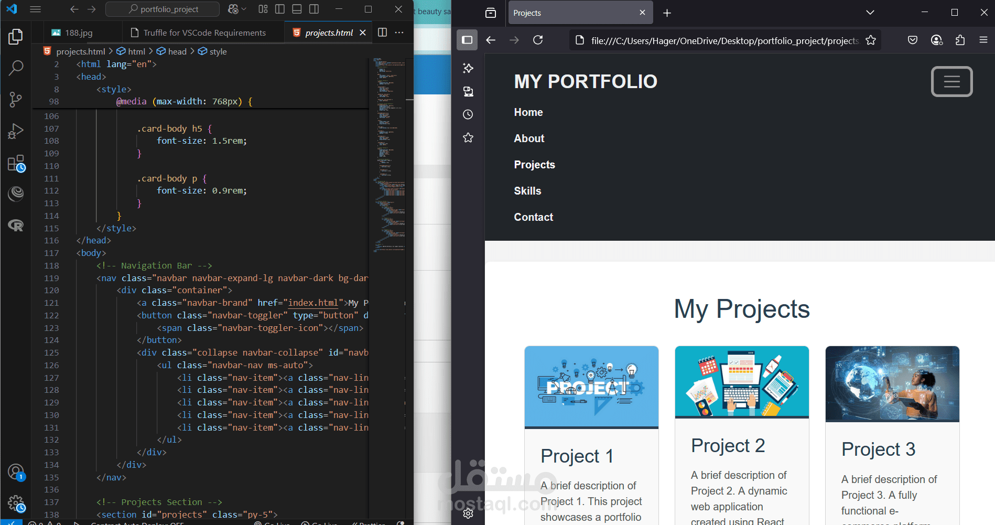Toggle VS Code secondary side bar
The width and height of the screenshot is (995, 525).
tap(314, 9)
